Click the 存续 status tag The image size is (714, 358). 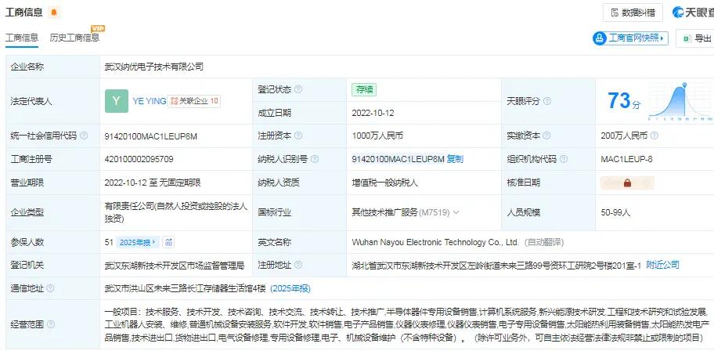364,89
